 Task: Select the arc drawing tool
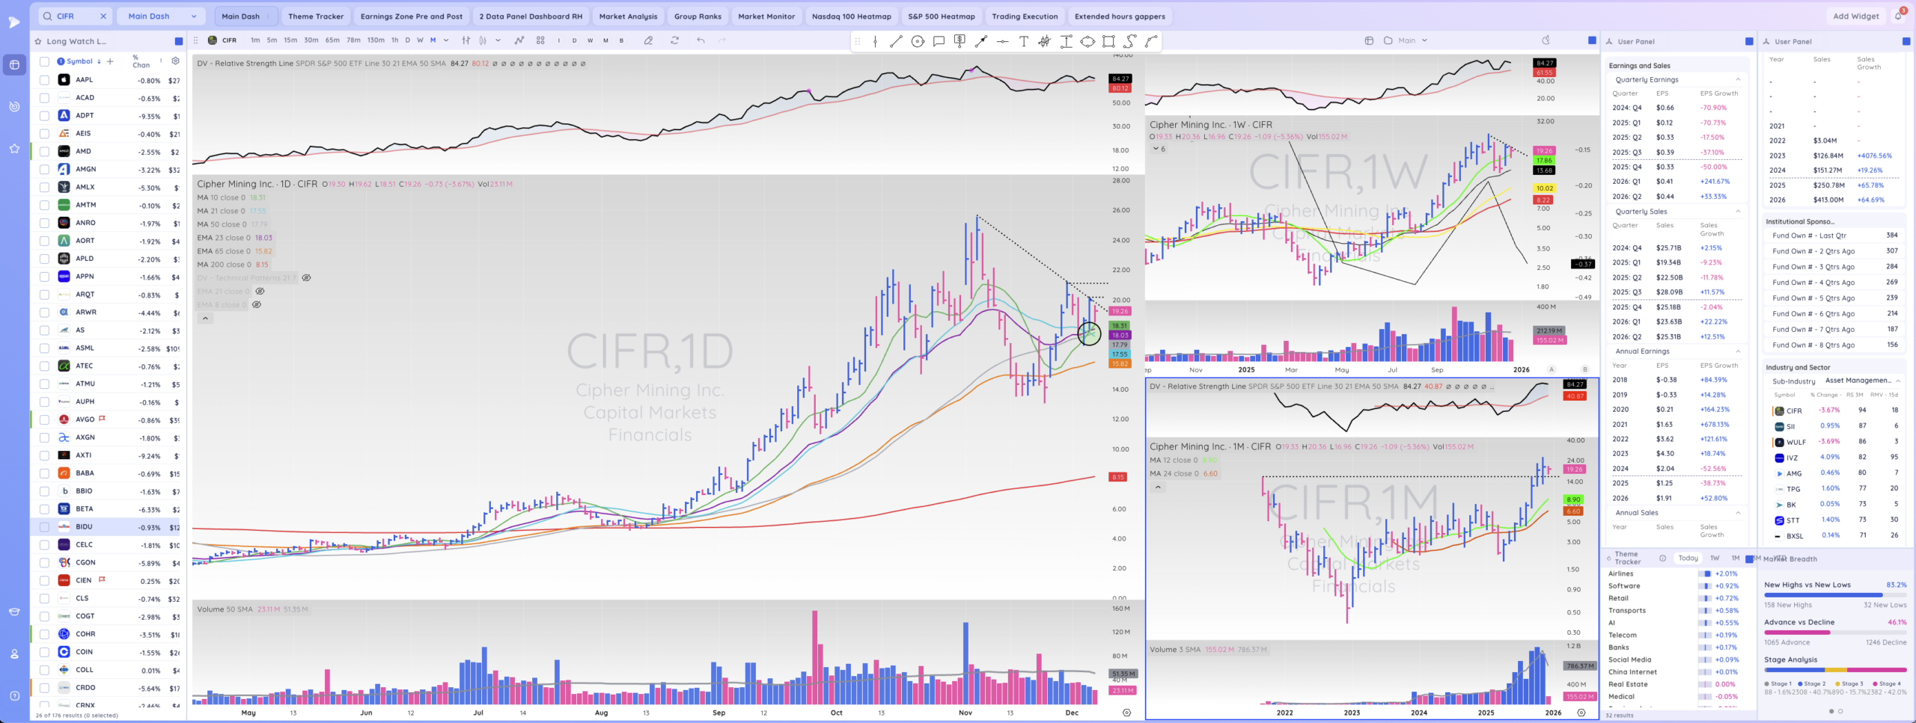click(x=1151, y=41)
